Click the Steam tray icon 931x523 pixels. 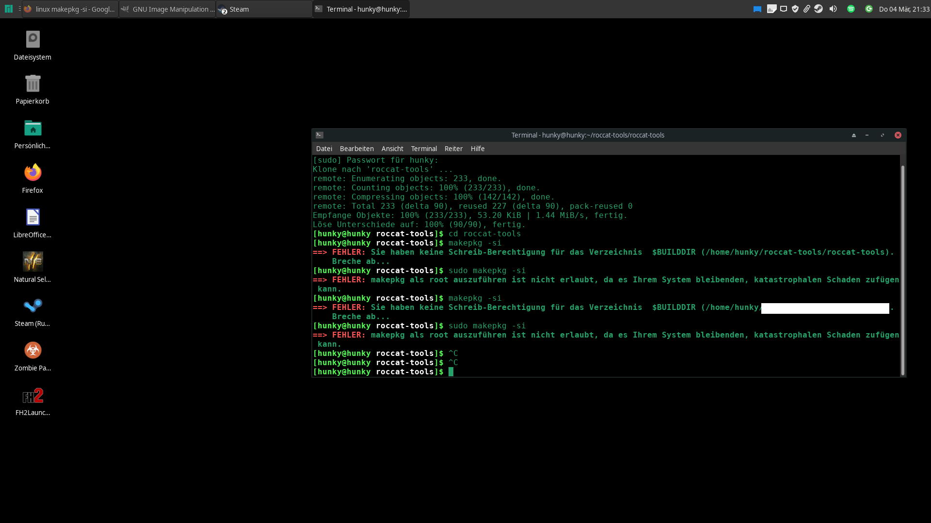click(819, 9)
